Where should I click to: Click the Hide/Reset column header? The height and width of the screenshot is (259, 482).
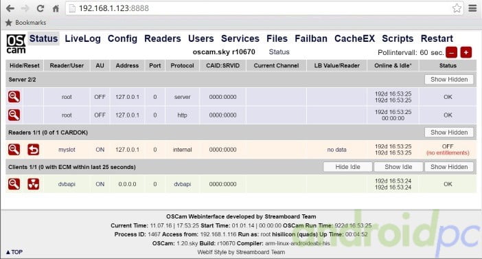coord(25,65)
